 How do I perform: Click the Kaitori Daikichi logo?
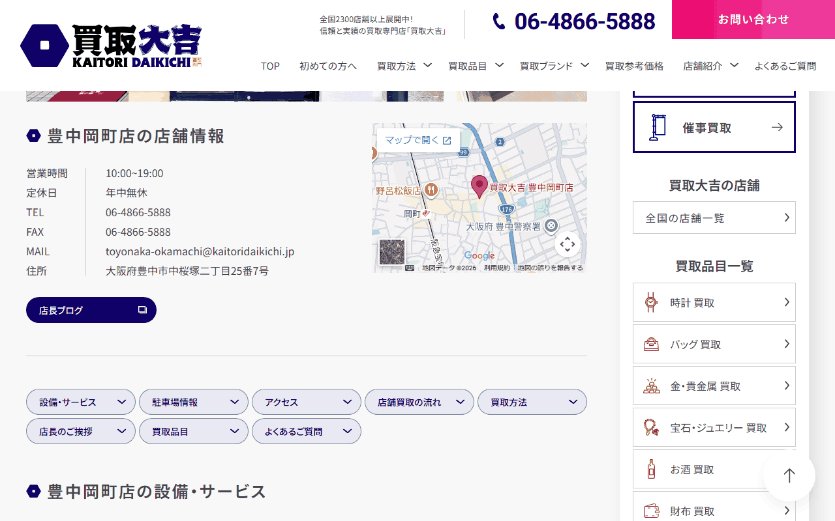coord(111,46)
